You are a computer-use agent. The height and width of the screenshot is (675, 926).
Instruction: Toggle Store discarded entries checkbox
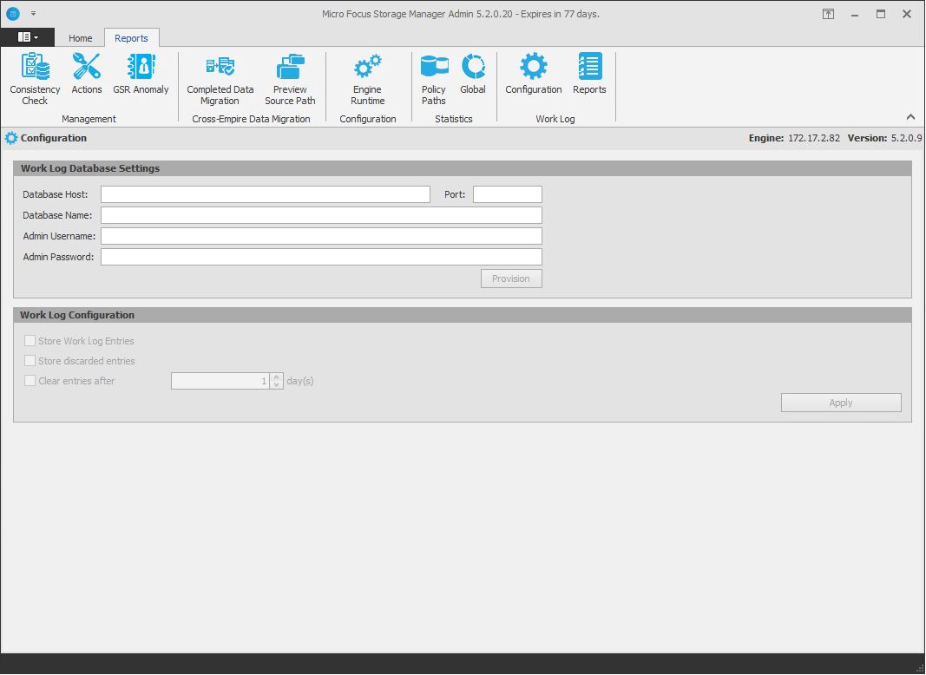(30, 361)
